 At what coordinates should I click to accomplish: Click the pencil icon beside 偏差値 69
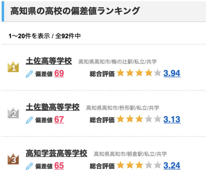point(29,74)
